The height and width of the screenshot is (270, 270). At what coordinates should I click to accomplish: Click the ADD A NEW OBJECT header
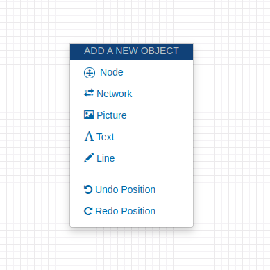131,51
